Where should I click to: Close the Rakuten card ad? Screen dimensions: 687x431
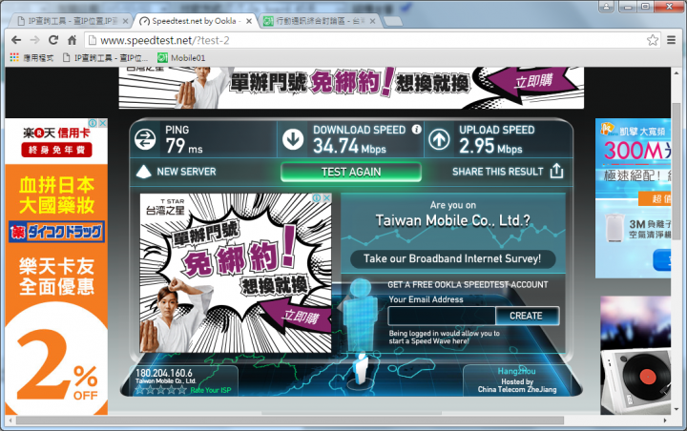tap(103, 123)
